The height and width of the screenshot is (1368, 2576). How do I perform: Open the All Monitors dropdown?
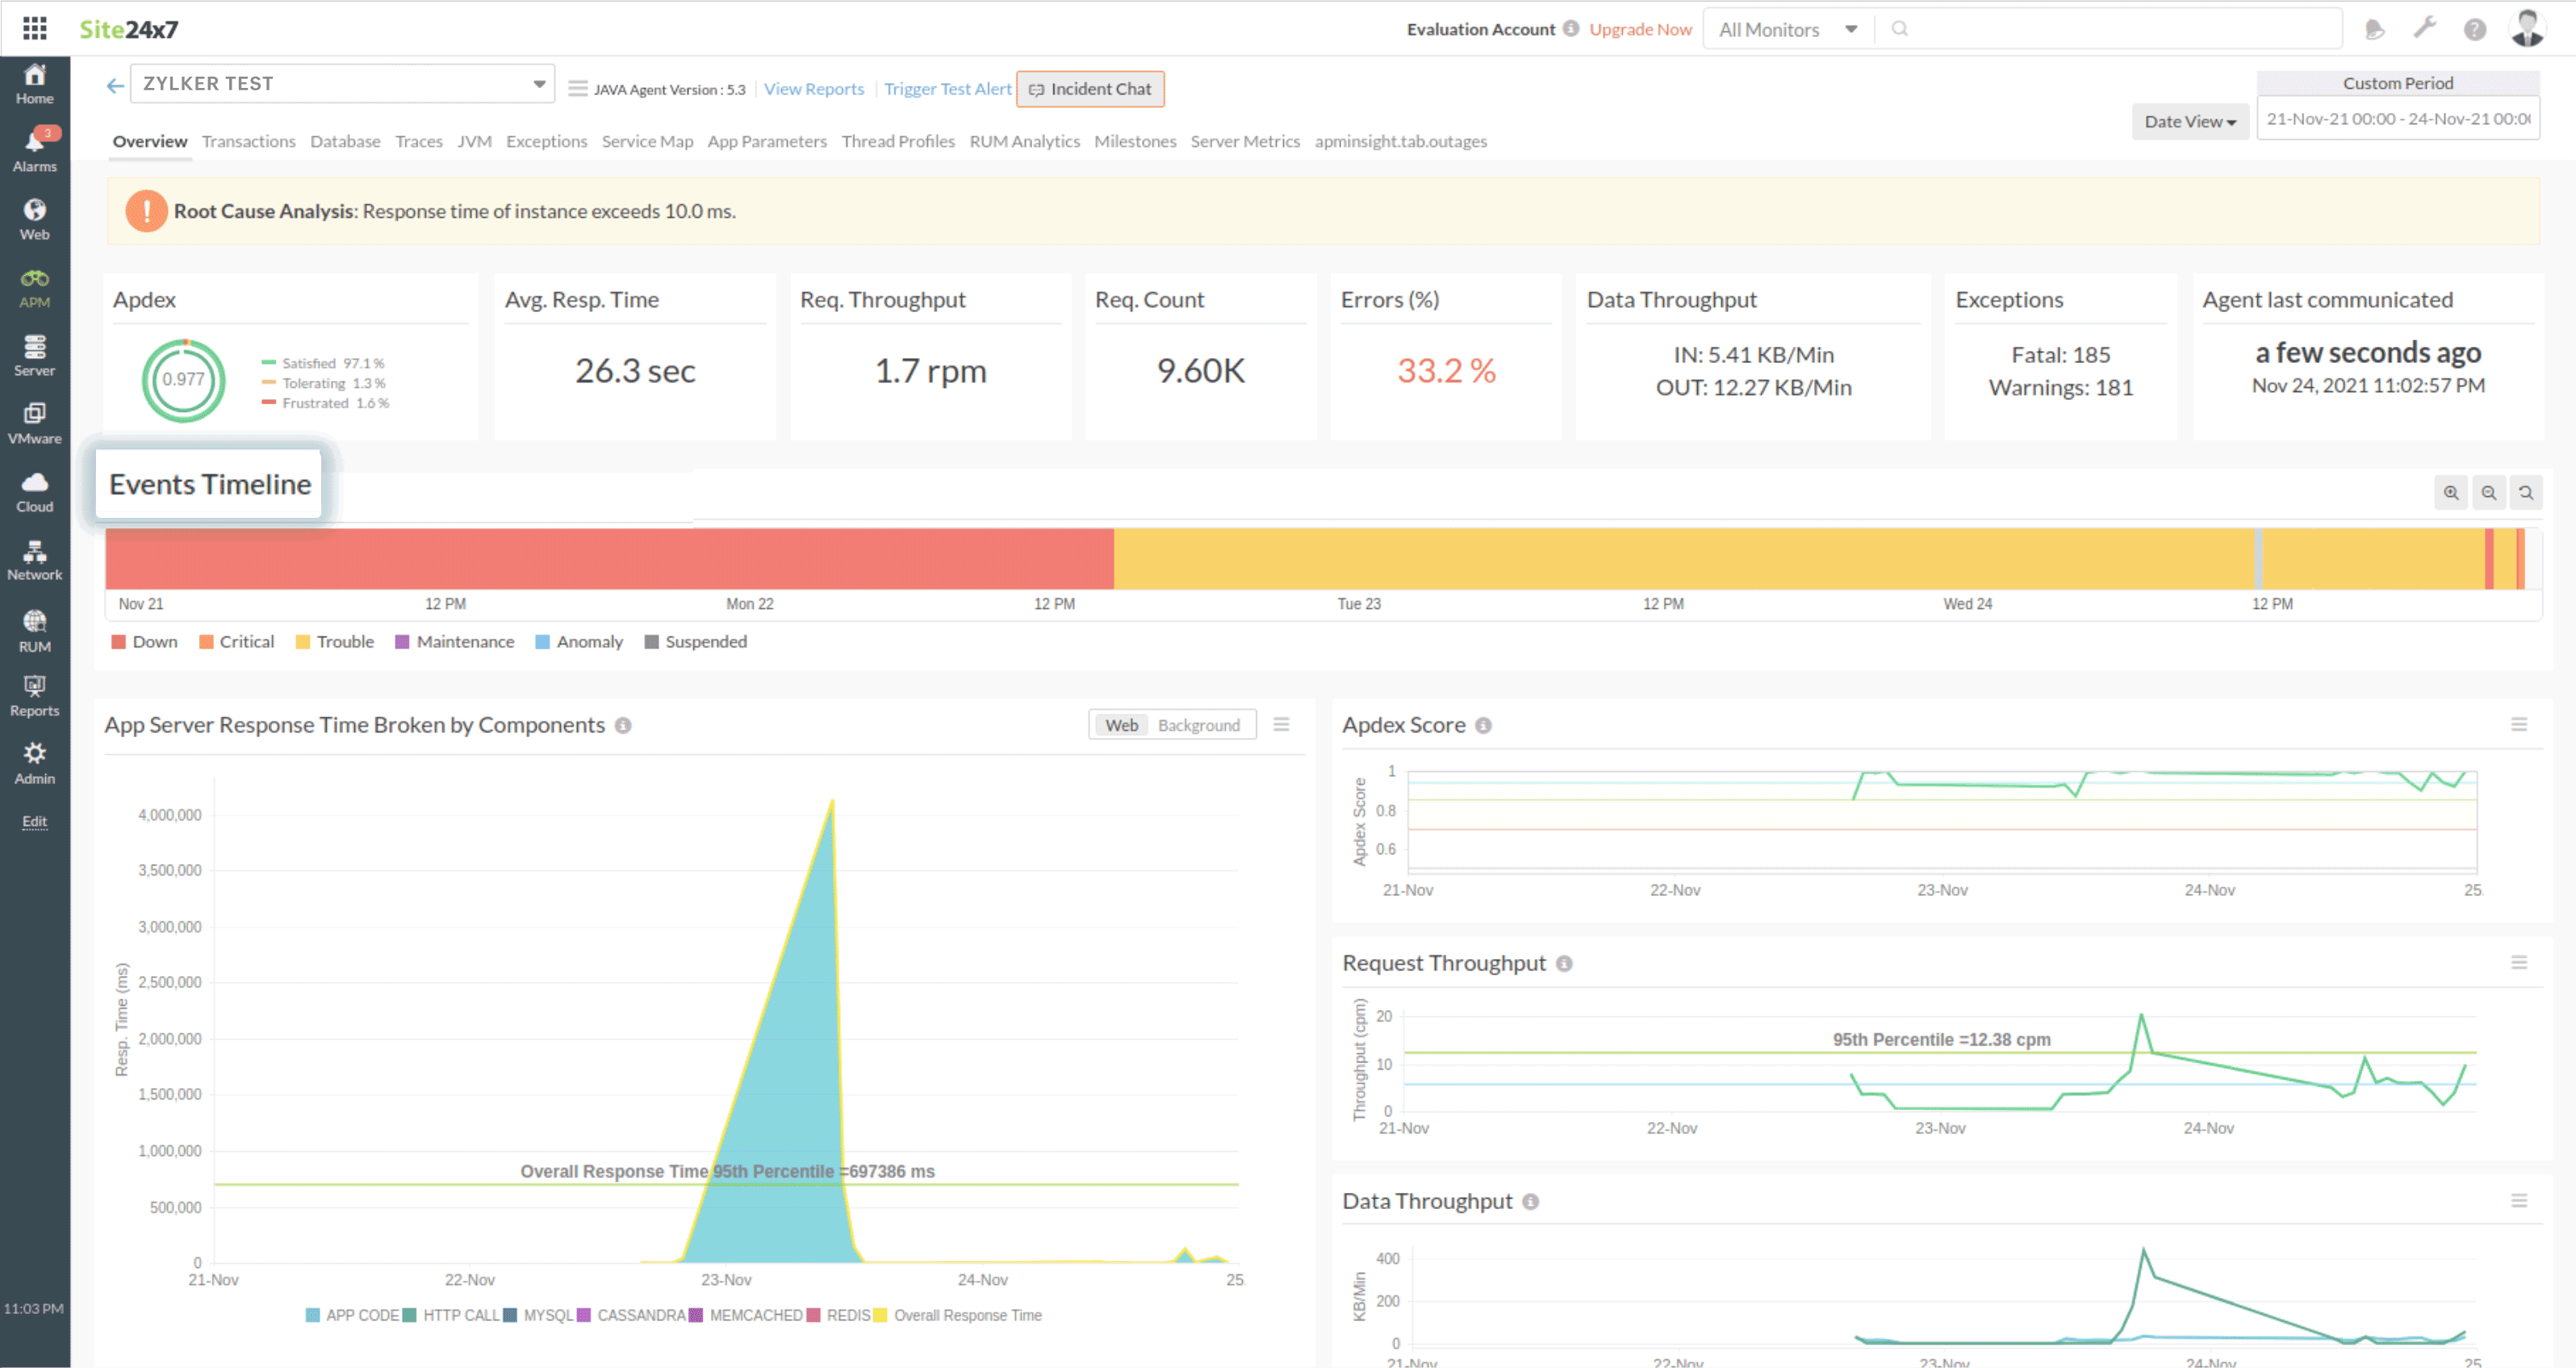point(1787,30)
